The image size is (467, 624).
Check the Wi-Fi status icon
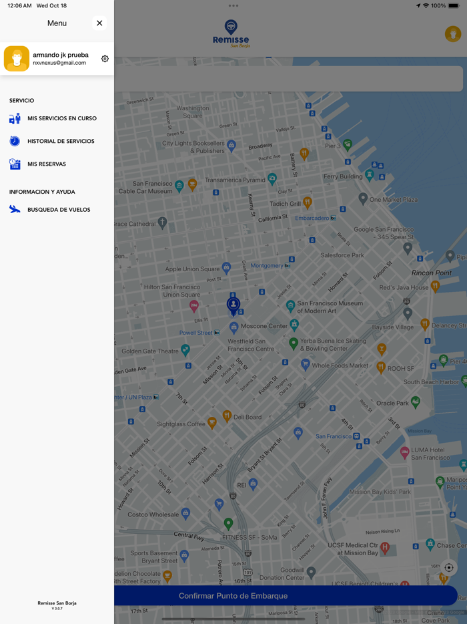426,5
